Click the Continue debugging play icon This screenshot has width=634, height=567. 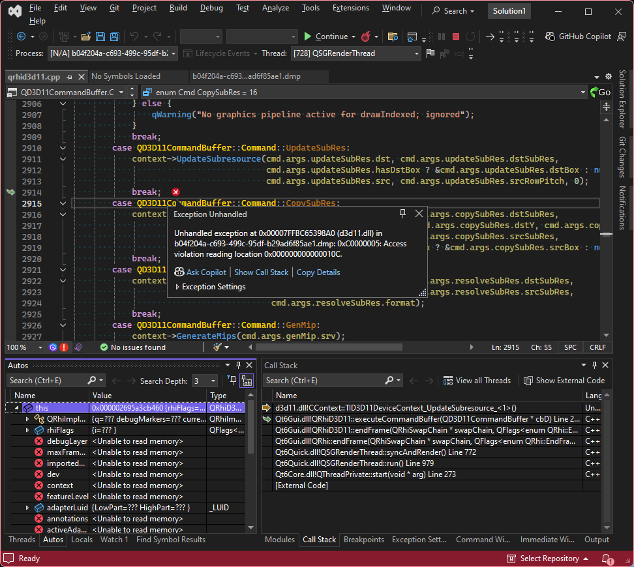tap(308, 36)
